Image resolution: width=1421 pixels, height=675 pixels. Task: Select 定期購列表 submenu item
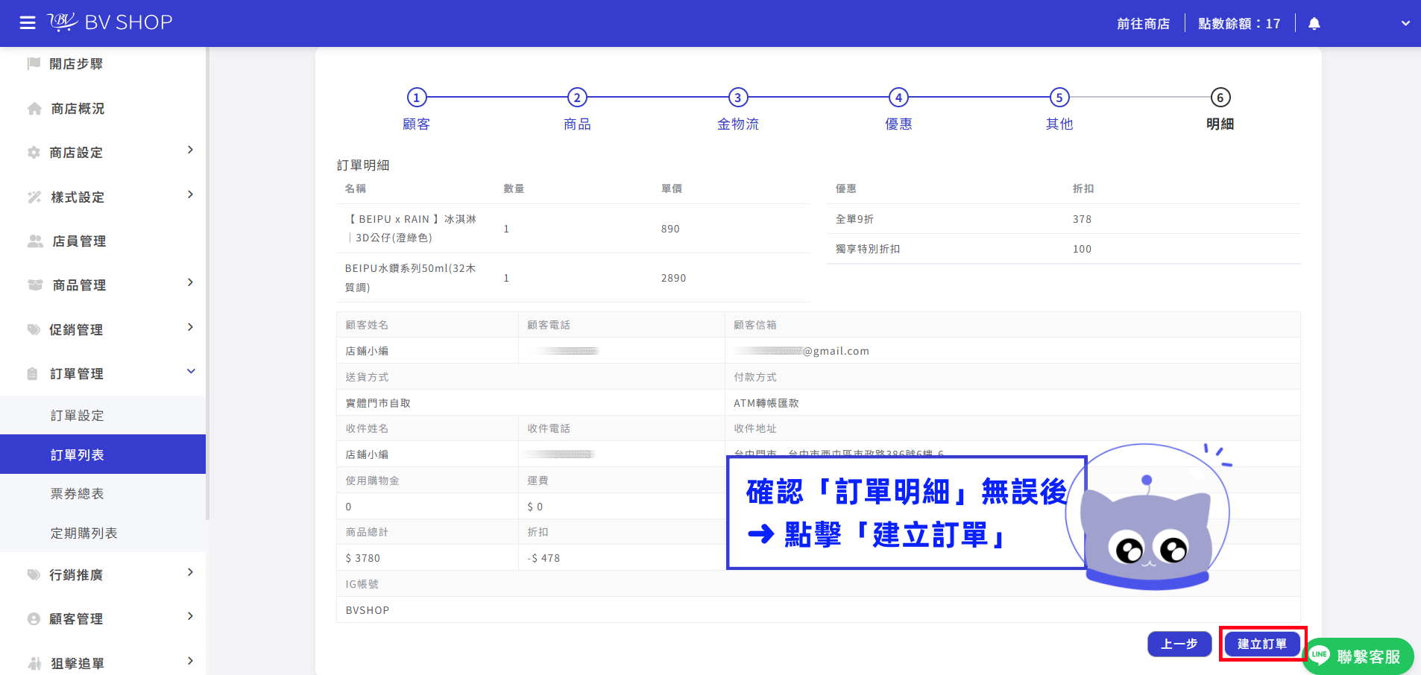pyautogui.click(x=103, y=533)
